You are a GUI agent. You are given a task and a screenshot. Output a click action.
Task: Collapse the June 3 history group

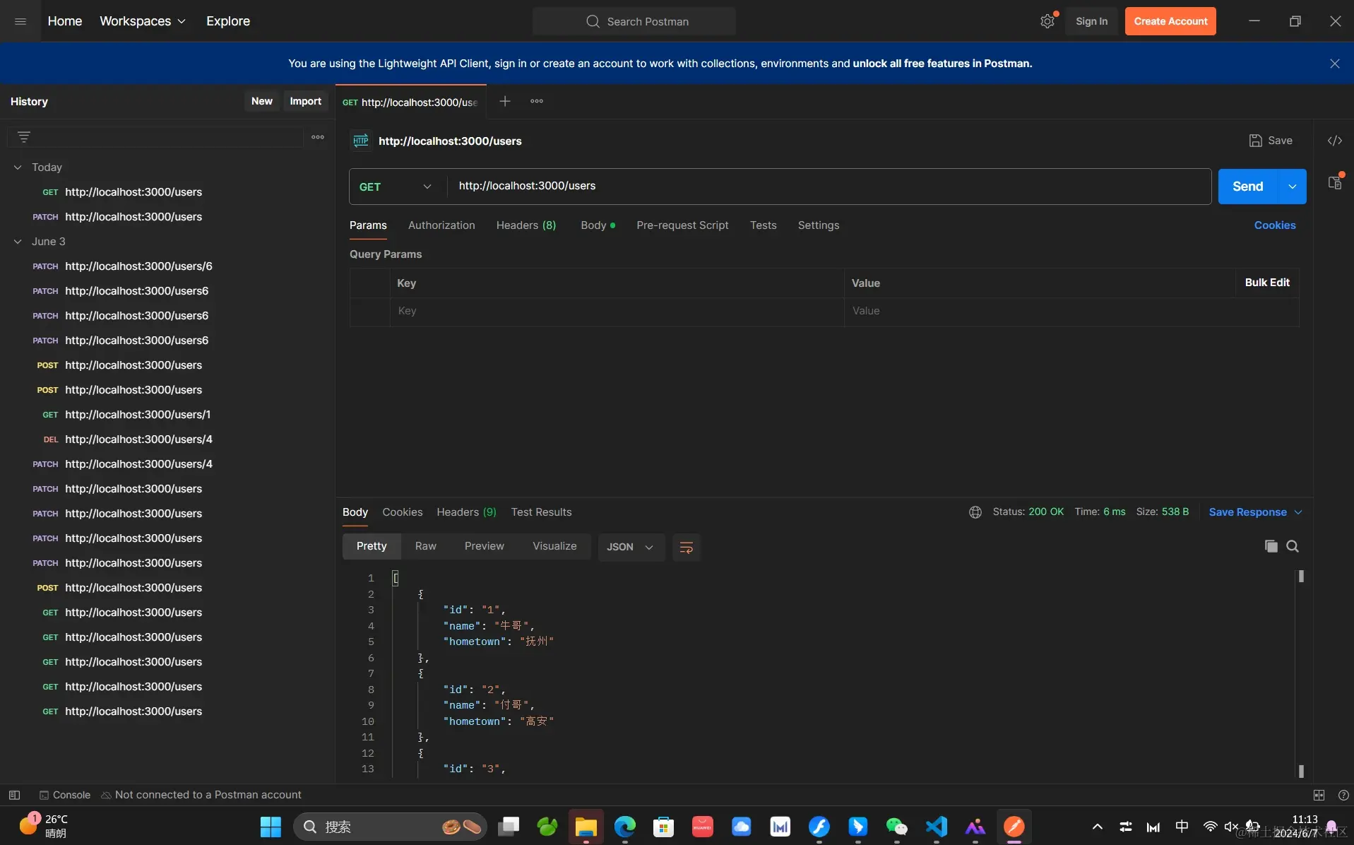tap(18, 242)
